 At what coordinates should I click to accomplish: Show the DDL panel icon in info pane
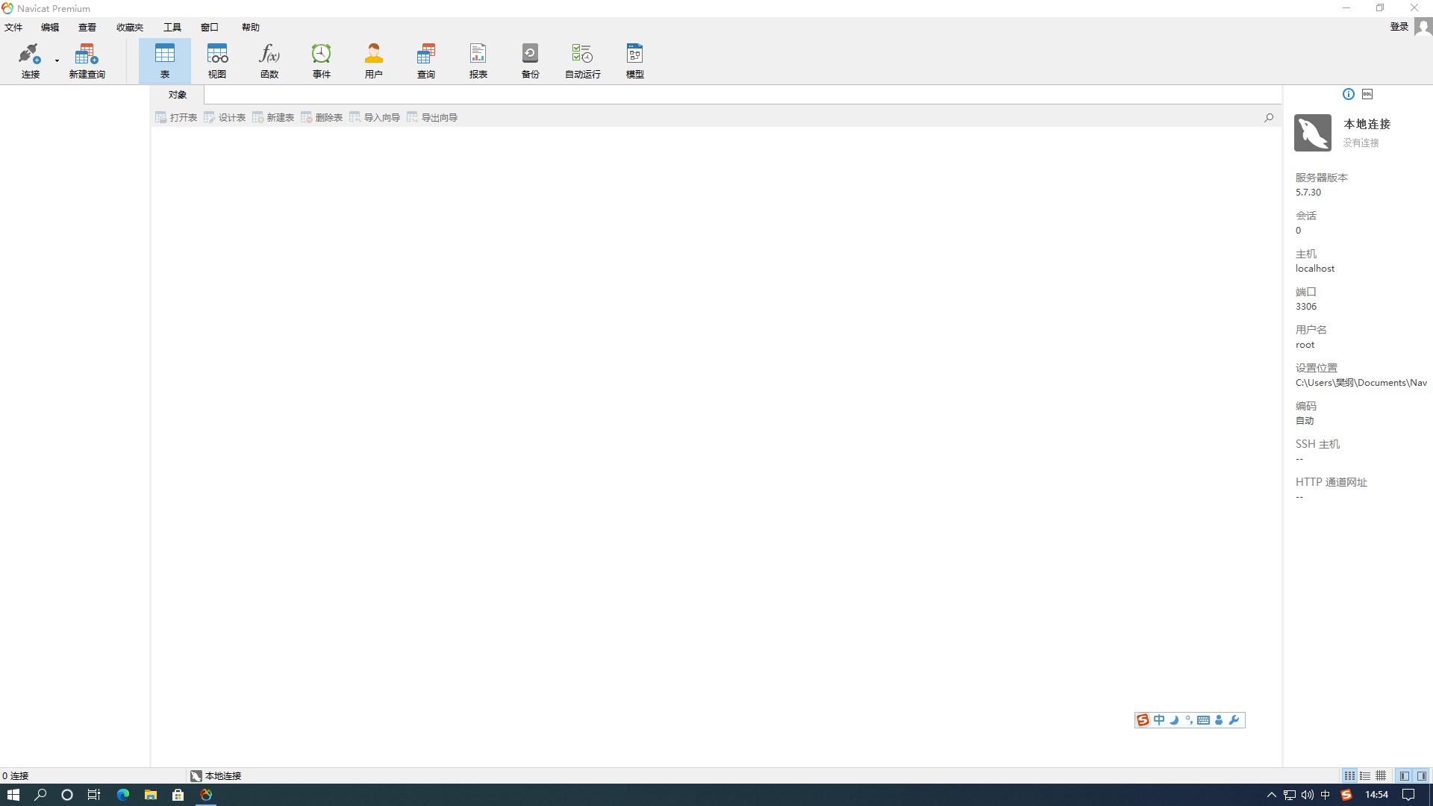1367,94
